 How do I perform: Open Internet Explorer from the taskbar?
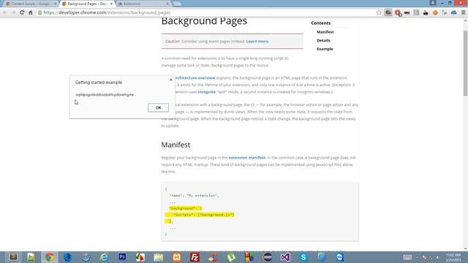[104, 257]
